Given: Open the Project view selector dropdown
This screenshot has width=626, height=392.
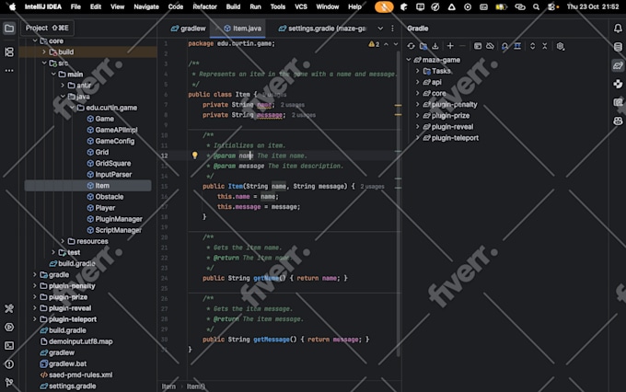Looking at the screenshot, I should 47,28.
